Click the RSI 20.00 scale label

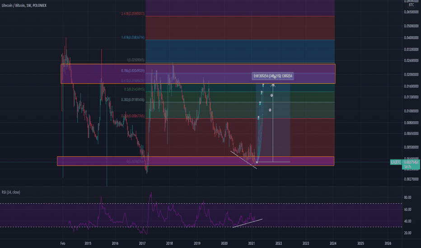pyautogui.click(x=407, y=233)
